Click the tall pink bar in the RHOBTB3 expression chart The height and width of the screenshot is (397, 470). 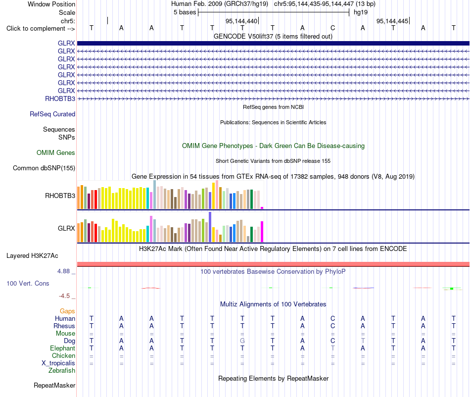pos(217,195)
